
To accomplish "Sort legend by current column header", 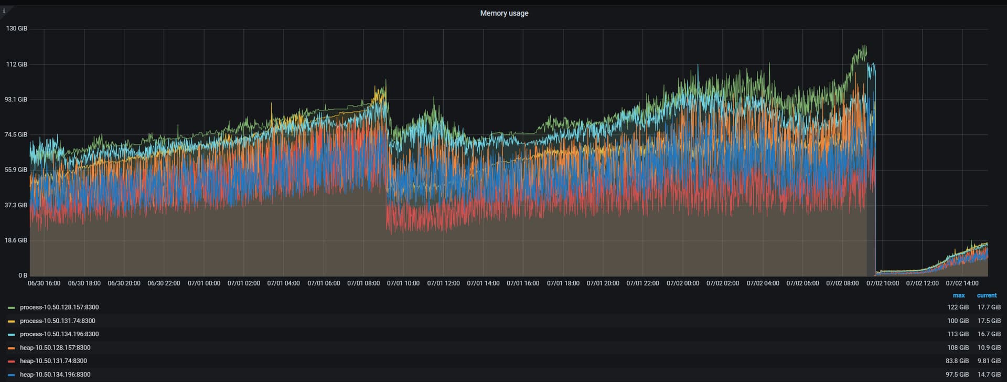I will click(987, 295).
